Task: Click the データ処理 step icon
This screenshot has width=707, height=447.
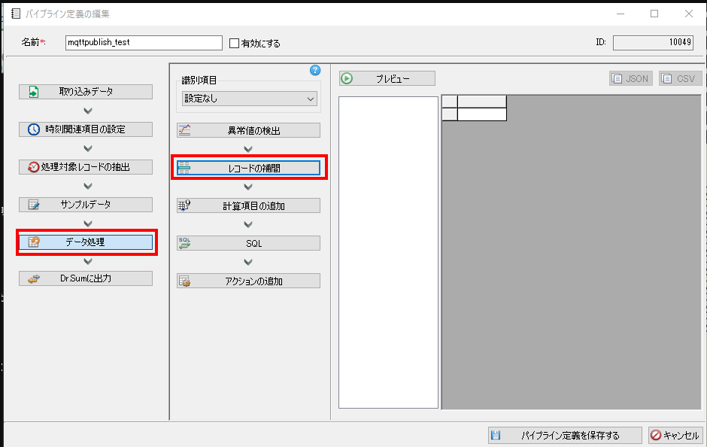Action: pos(34,242)
